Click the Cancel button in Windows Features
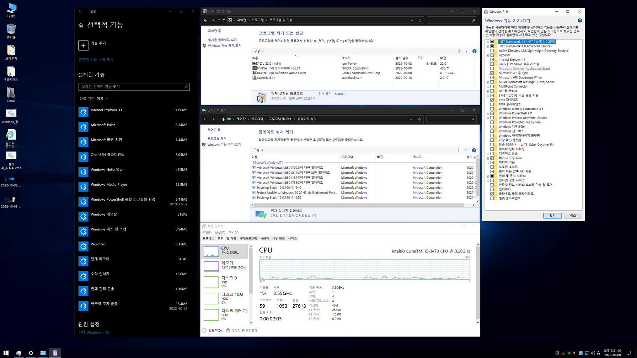 [573, 216]
